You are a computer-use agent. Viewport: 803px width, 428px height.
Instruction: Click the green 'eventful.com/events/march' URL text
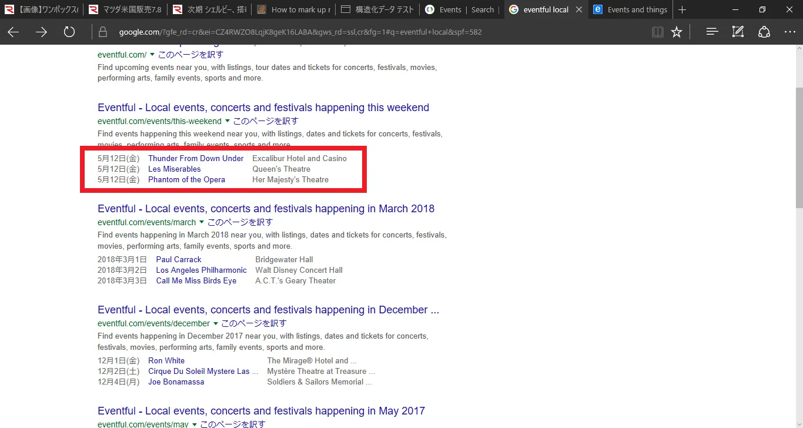tap(146, 223)
